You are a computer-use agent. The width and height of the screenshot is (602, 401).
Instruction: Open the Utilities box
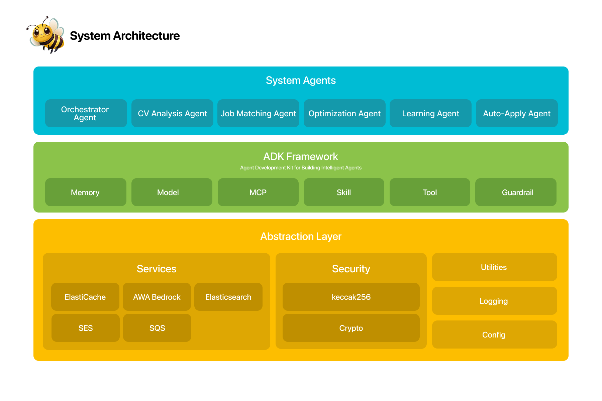coord(495,267)
